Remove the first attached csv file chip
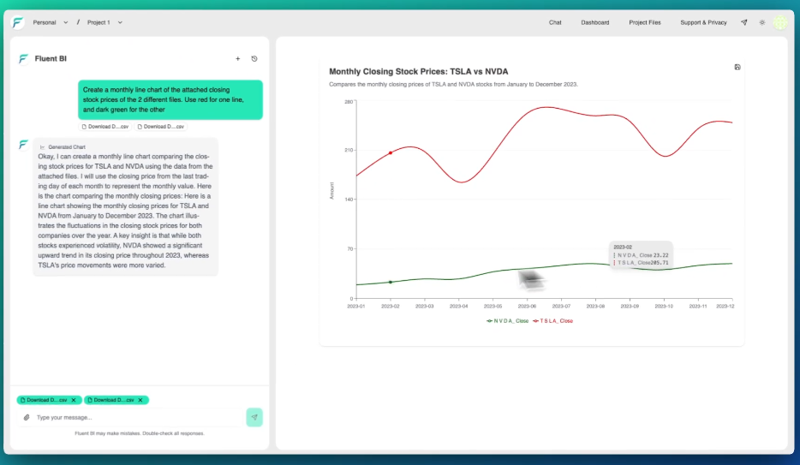 [74, 400]
